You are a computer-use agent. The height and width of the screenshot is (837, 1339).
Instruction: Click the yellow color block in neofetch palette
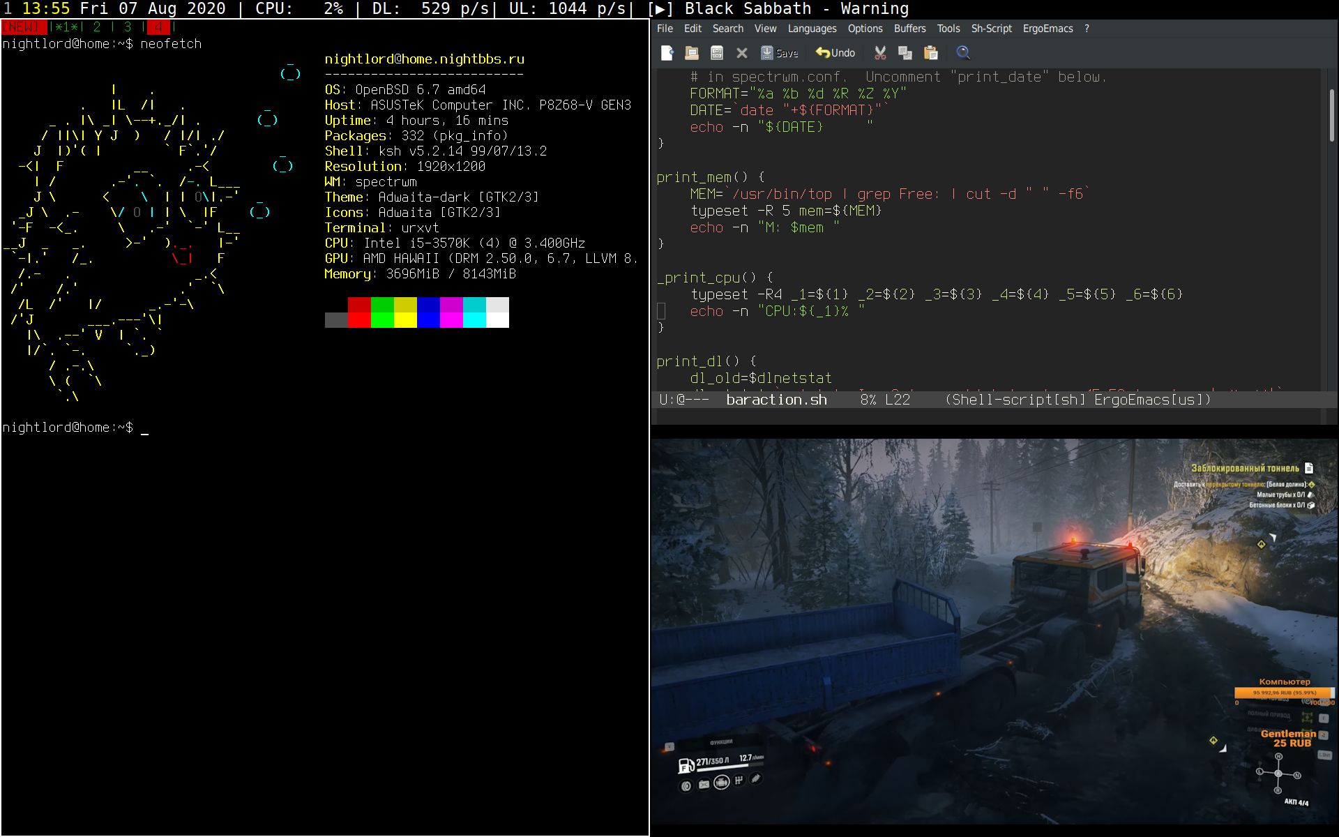pyautogui.click(x=405, y=312)
